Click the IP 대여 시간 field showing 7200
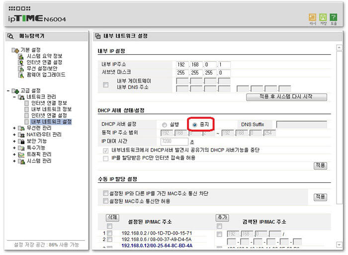Screen dimensions: 348x255 click(x=174, y=141)
